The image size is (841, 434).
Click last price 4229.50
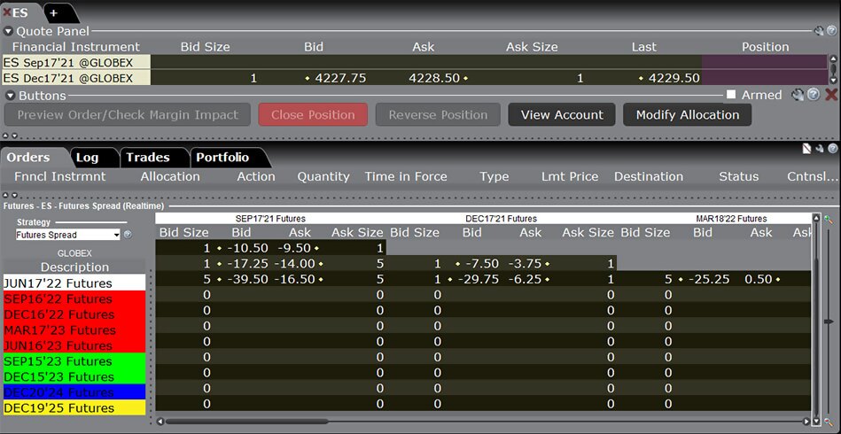click(x=674, y=78)
